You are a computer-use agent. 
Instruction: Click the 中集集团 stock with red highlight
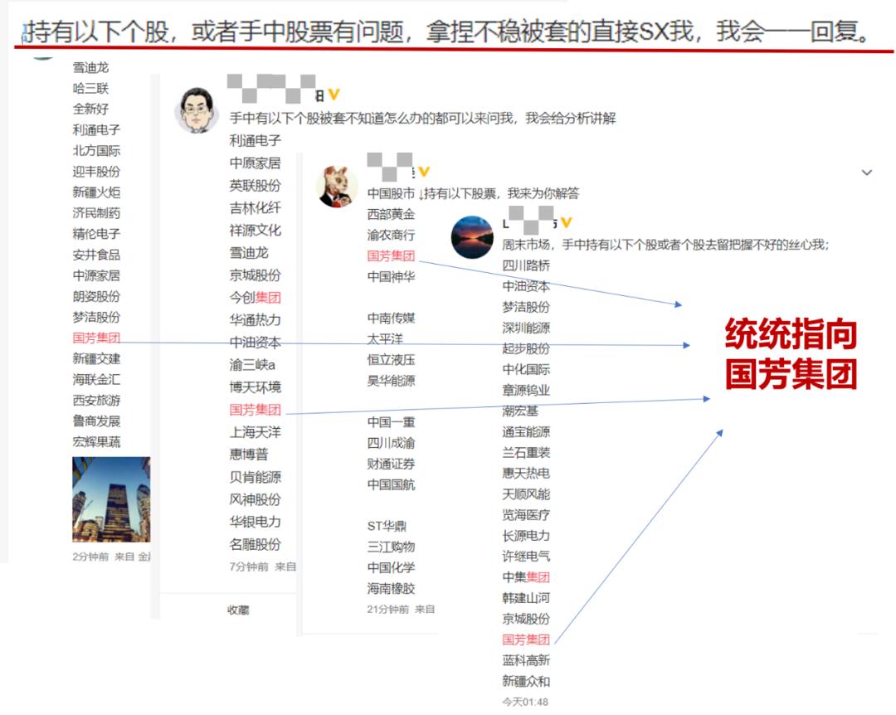point(525,576)
